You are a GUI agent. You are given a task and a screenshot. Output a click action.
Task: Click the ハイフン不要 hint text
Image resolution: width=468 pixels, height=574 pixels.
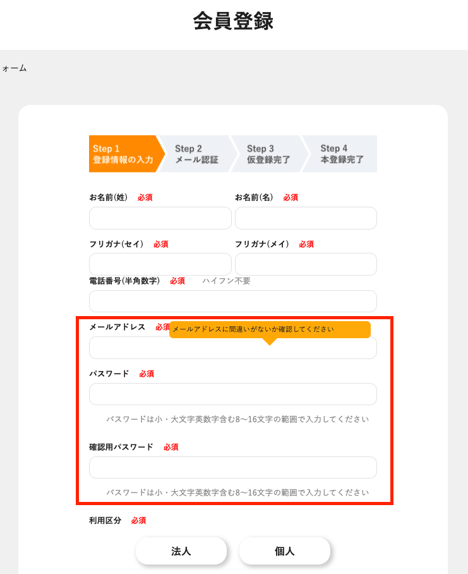(x=226, y=281)
